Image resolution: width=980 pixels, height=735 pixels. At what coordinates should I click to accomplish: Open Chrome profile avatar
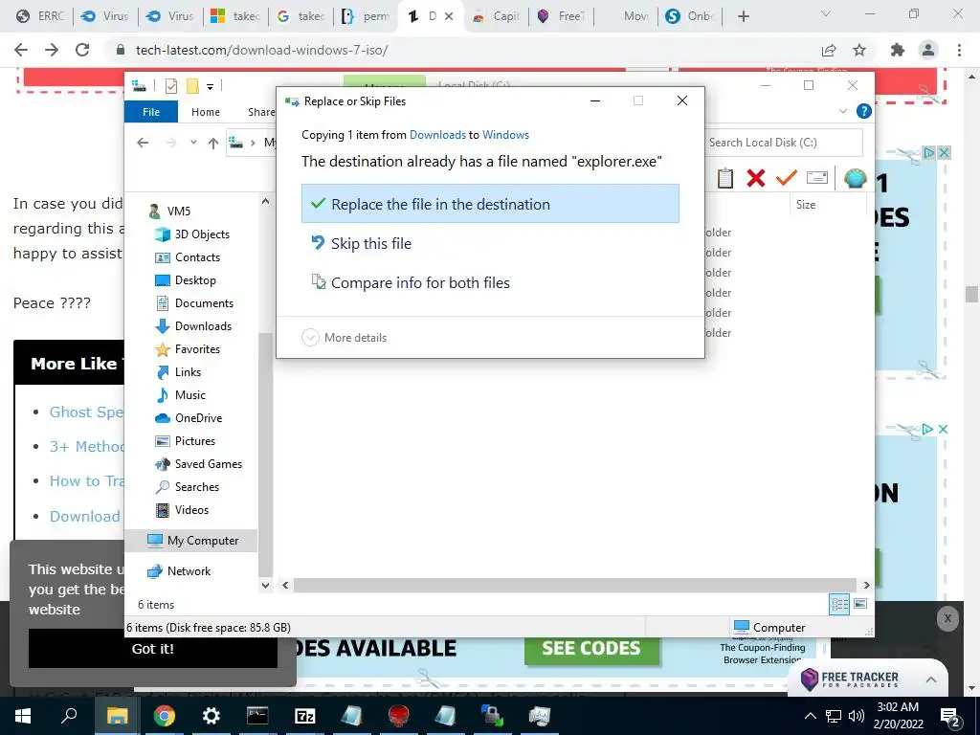point(928,50)
